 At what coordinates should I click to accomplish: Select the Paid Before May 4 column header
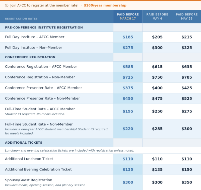click(157, 17)
